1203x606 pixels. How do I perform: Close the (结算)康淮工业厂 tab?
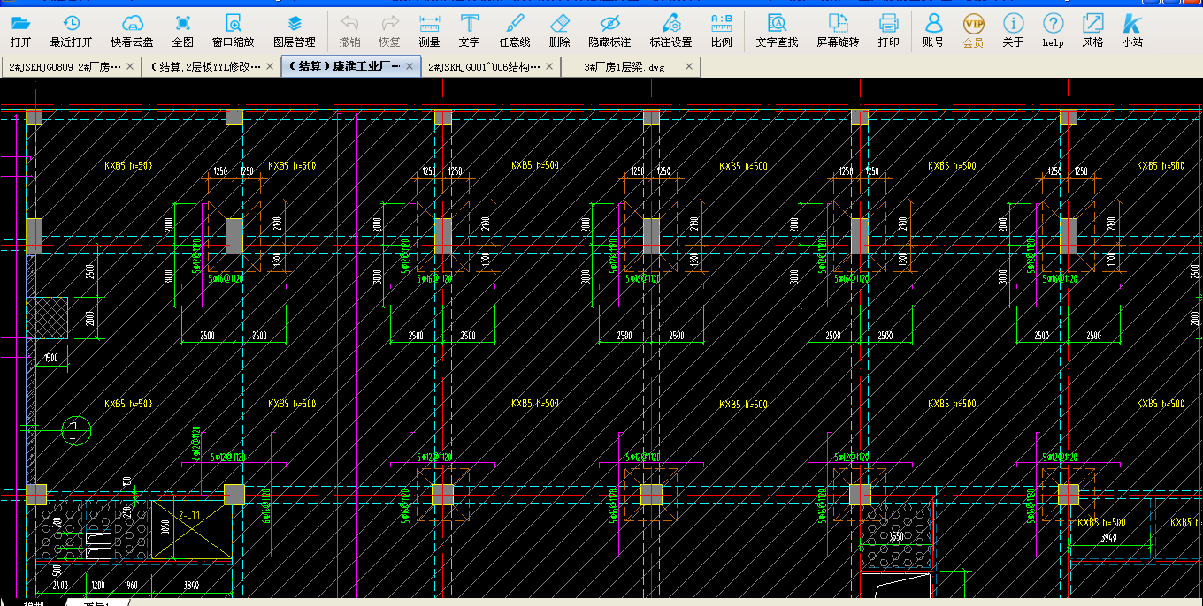click(x=410, y=67)
